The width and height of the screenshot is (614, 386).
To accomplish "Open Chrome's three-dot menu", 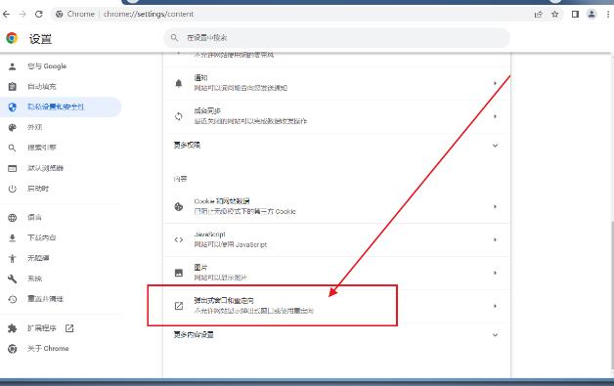I will coord(608,15).
